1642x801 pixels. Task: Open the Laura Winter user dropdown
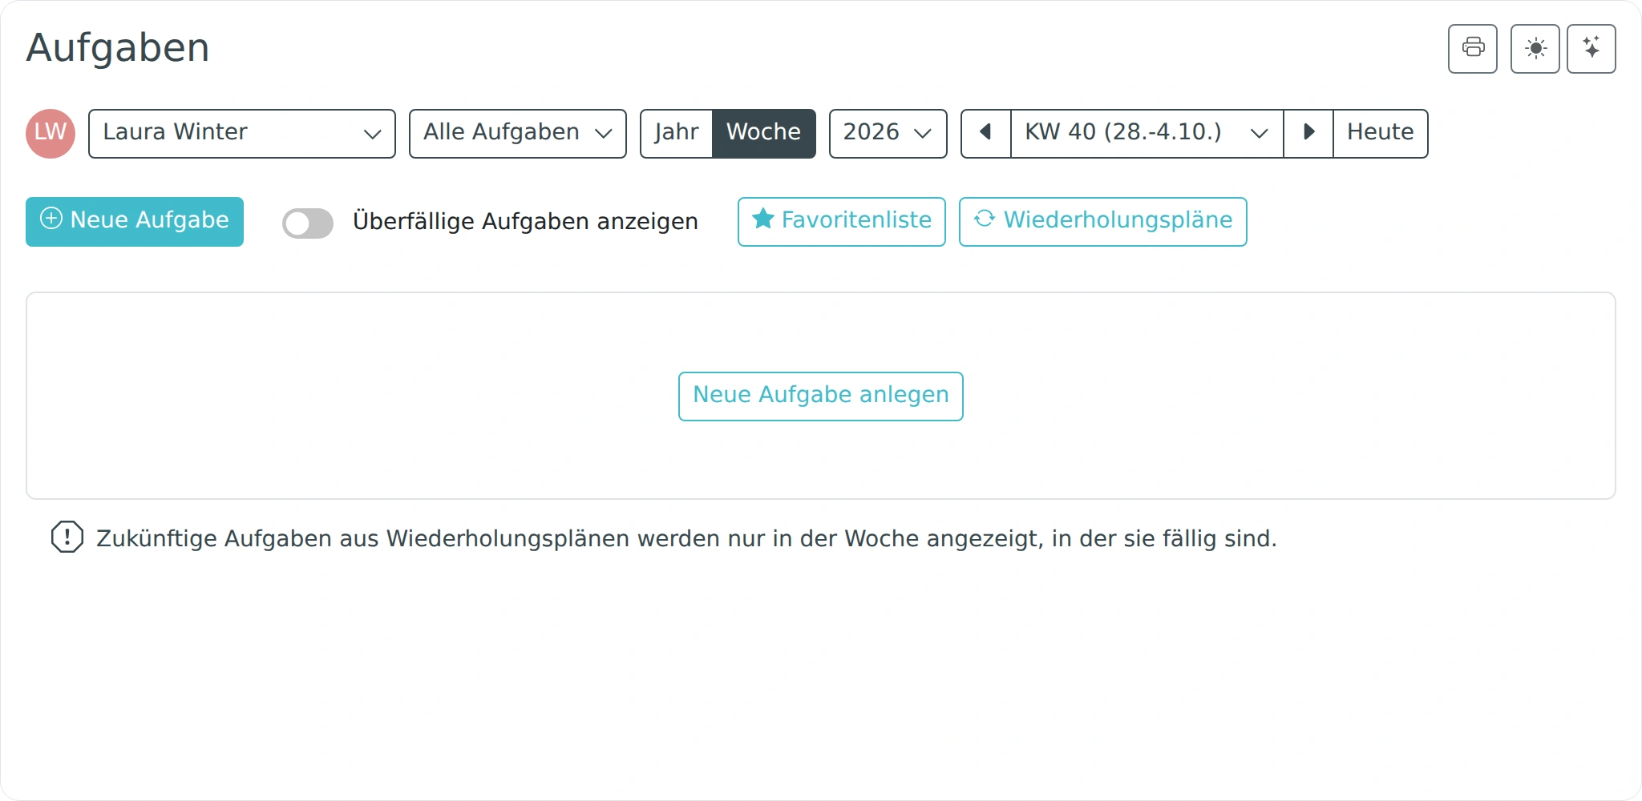click(242, 134)
